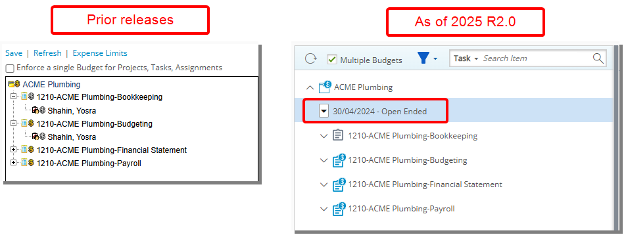The width and height of the screenshot is (626, 237).
Task: Open the blue filter funnel menu
Action: (427, 58)
